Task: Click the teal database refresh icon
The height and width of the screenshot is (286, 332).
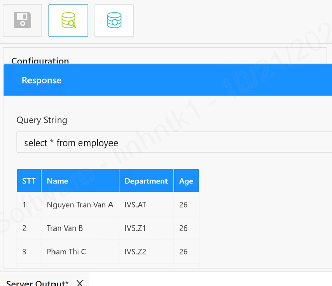Action: tap(114, 20)
